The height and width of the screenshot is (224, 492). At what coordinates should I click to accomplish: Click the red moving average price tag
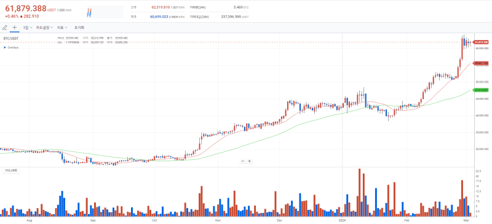[x=481, y=63]
